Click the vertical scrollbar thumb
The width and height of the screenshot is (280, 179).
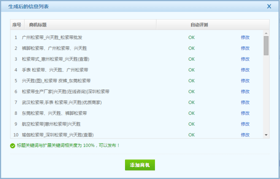tap(266, 45)
